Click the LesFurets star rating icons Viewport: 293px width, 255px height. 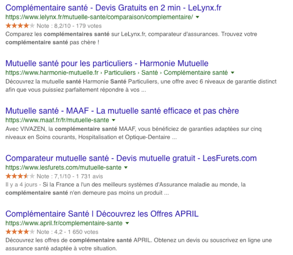pos(20,176)
